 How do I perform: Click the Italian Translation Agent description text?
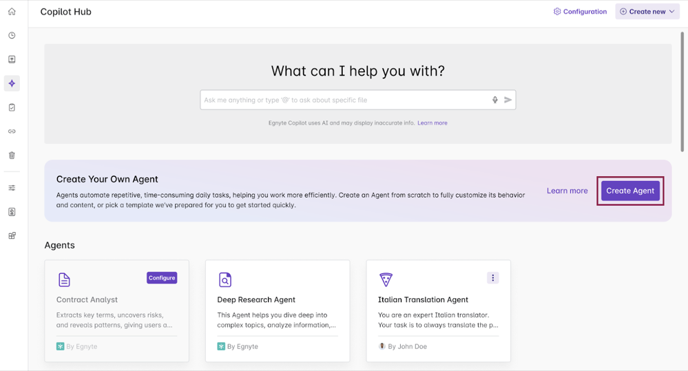pyautogui.click(x=438, y=320)
